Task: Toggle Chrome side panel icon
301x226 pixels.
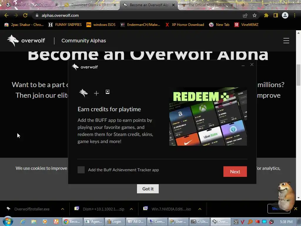Action: 276,15
